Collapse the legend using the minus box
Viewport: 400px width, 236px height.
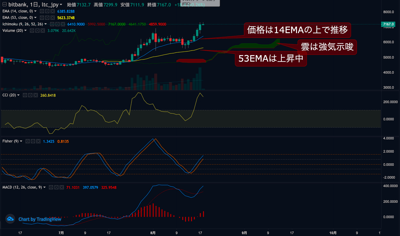[4, 4]
